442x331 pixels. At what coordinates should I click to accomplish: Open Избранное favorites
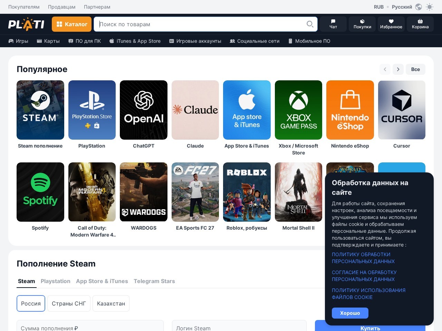tap(391, 24)
